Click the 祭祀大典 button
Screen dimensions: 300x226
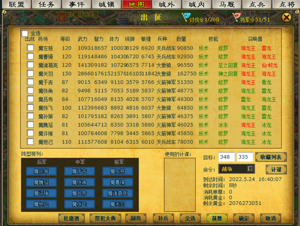point(105,218)
